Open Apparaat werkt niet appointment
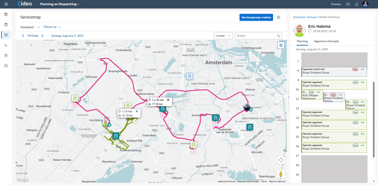This screenshot has height=185, width=378. [x=334, y=72]
